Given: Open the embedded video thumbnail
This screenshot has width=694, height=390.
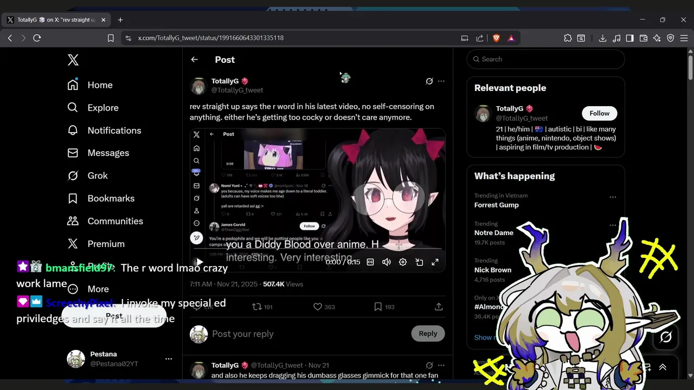Looking at the screenshot, I should [x=317, y=200].
